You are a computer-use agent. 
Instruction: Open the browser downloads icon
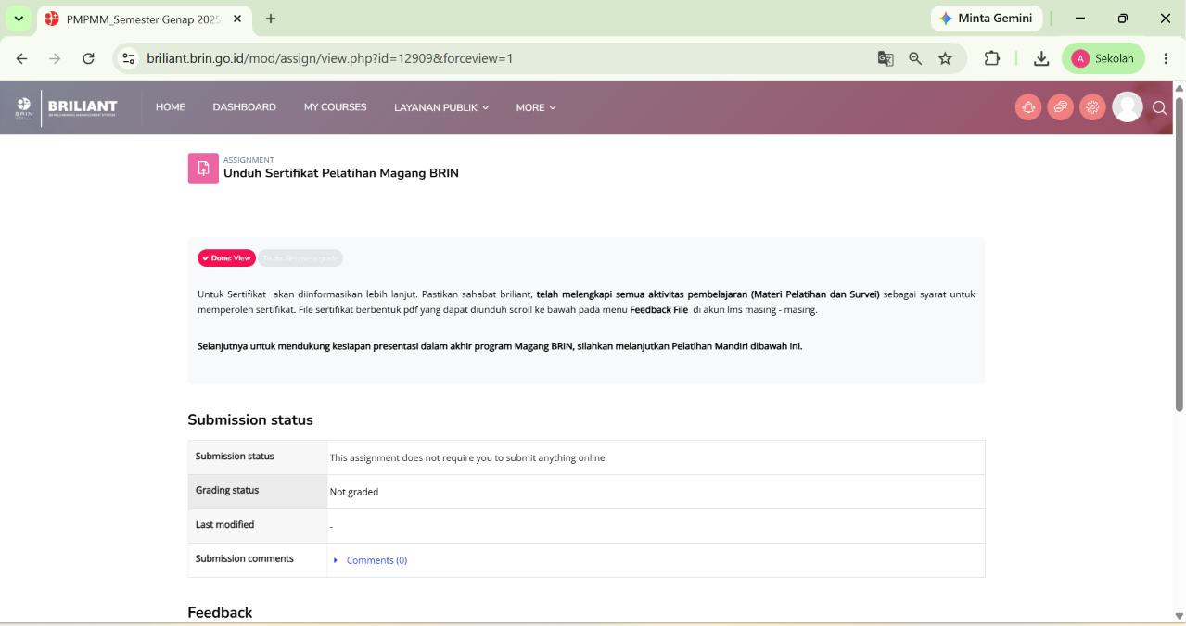1041,58
